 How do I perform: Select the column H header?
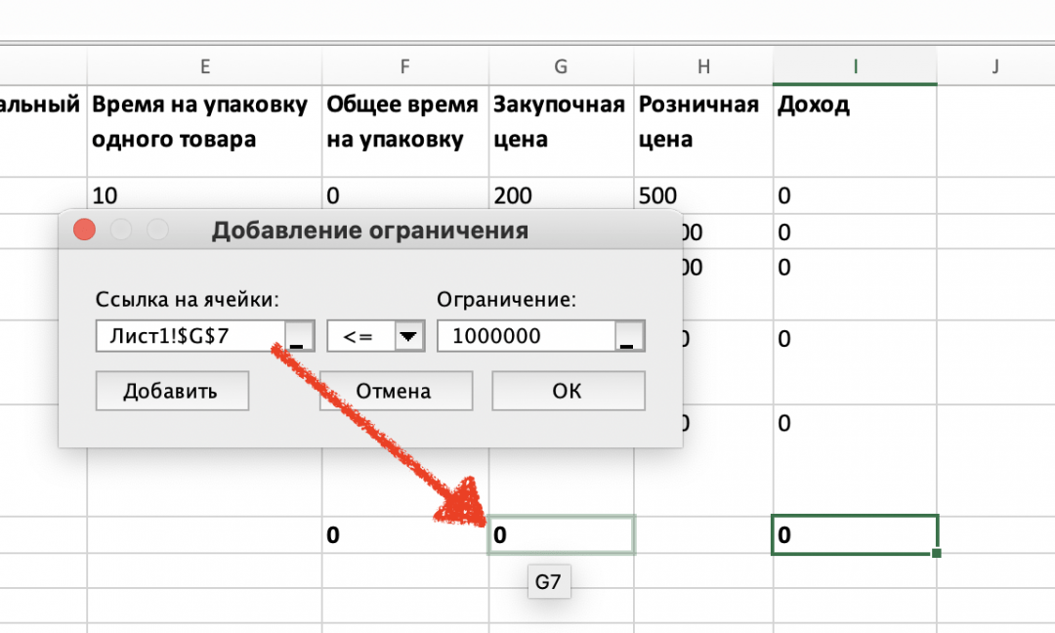click(x=703, y=66)
